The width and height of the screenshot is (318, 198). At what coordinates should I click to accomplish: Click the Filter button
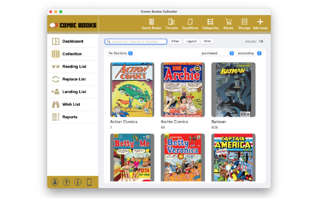(x=175, y=41)
